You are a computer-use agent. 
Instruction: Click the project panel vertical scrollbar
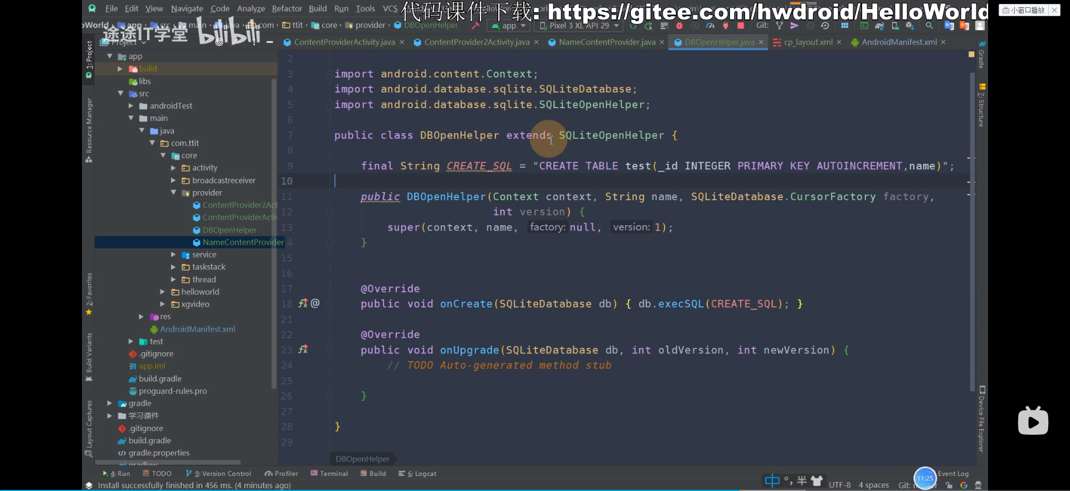pos(274,233)
